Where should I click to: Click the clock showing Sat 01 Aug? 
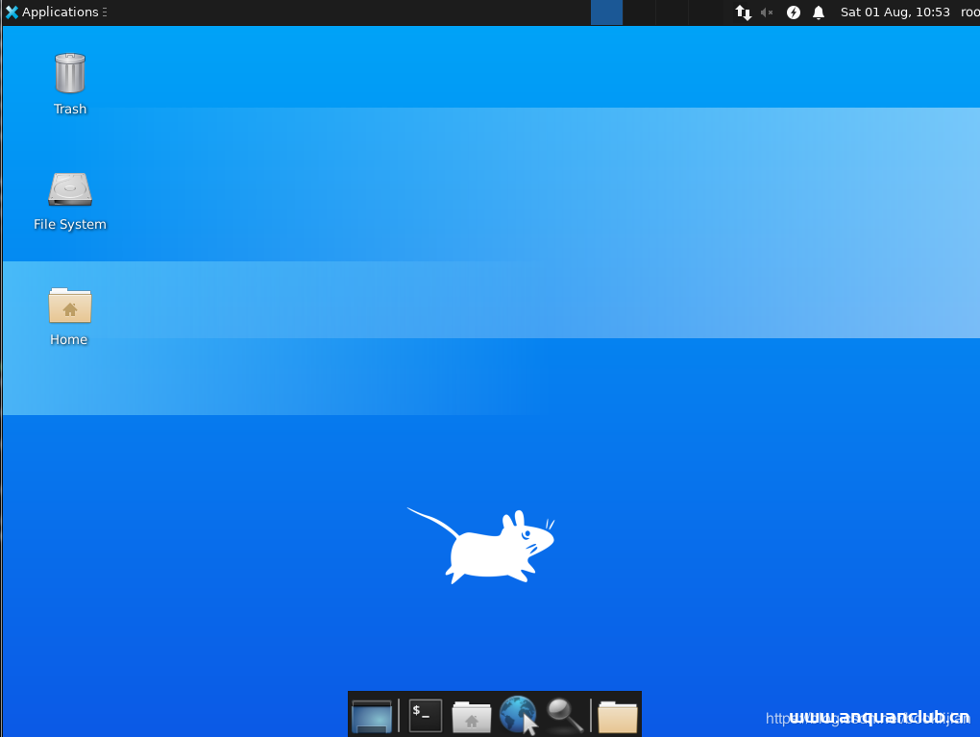click(x=894, y=12)
